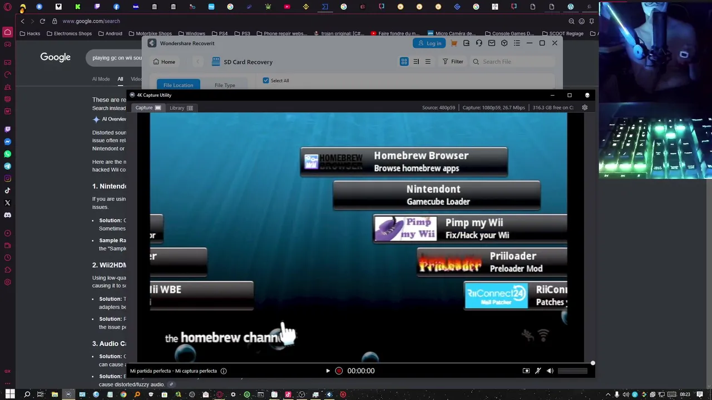Viewport: 712px width, 400px height.
Task: Open Discord in the Opera sidebar
Action: coord(7,215)
